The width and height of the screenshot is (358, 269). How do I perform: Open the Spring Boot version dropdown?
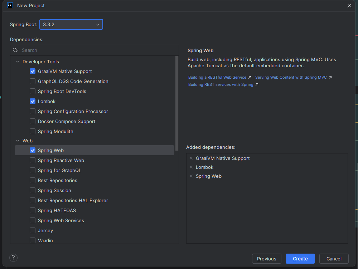(x=71, y=24)
